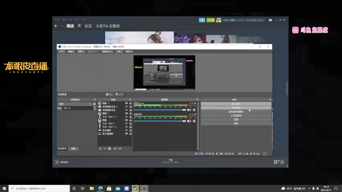Increase transition duration with up stepper
The image size is (342, 192).
click(94, 108)
